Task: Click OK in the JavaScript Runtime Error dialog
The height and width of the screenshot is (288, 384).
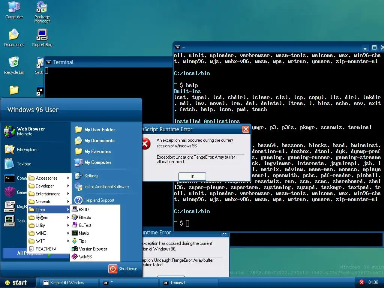Action: (192, 176)
